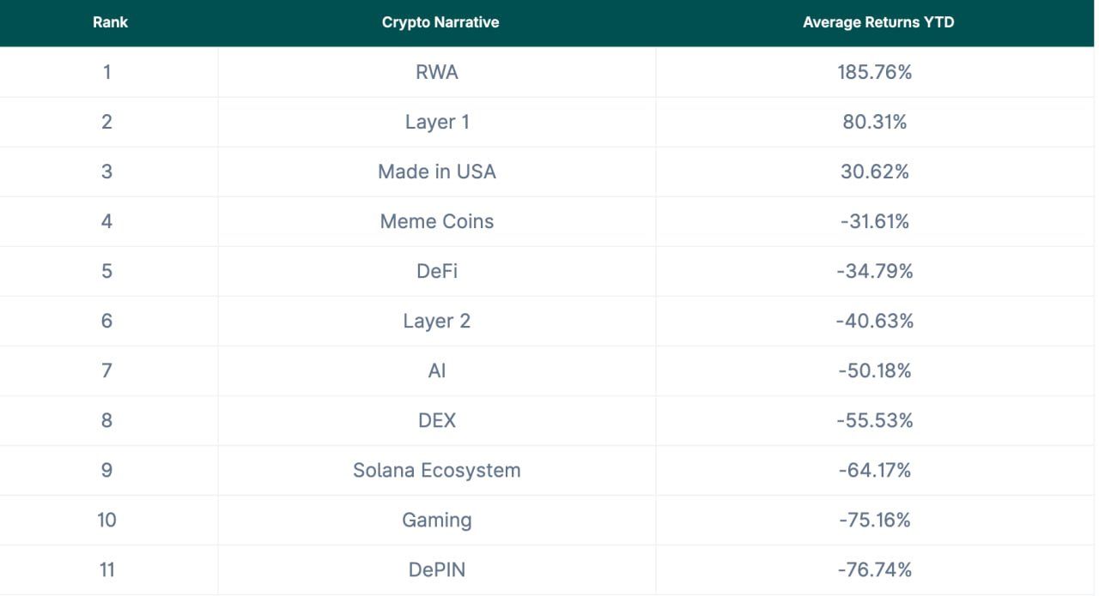This screenshot has height=596, width=1099.
Task: Click the -31.61% return value
Action: 874,221
